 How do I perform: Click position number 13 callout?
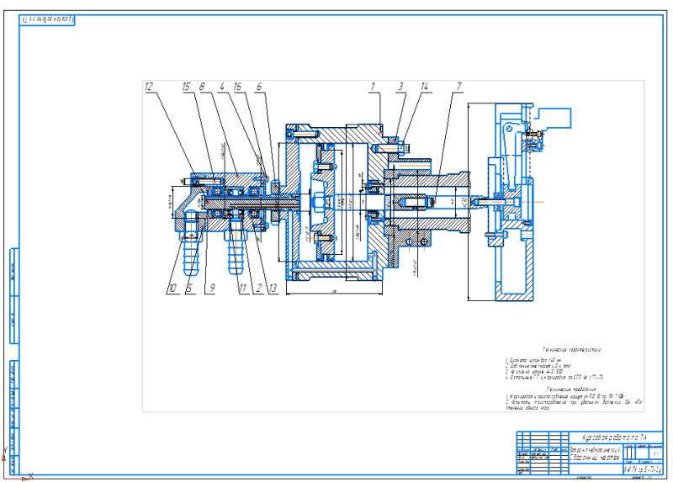coord(273,288)
